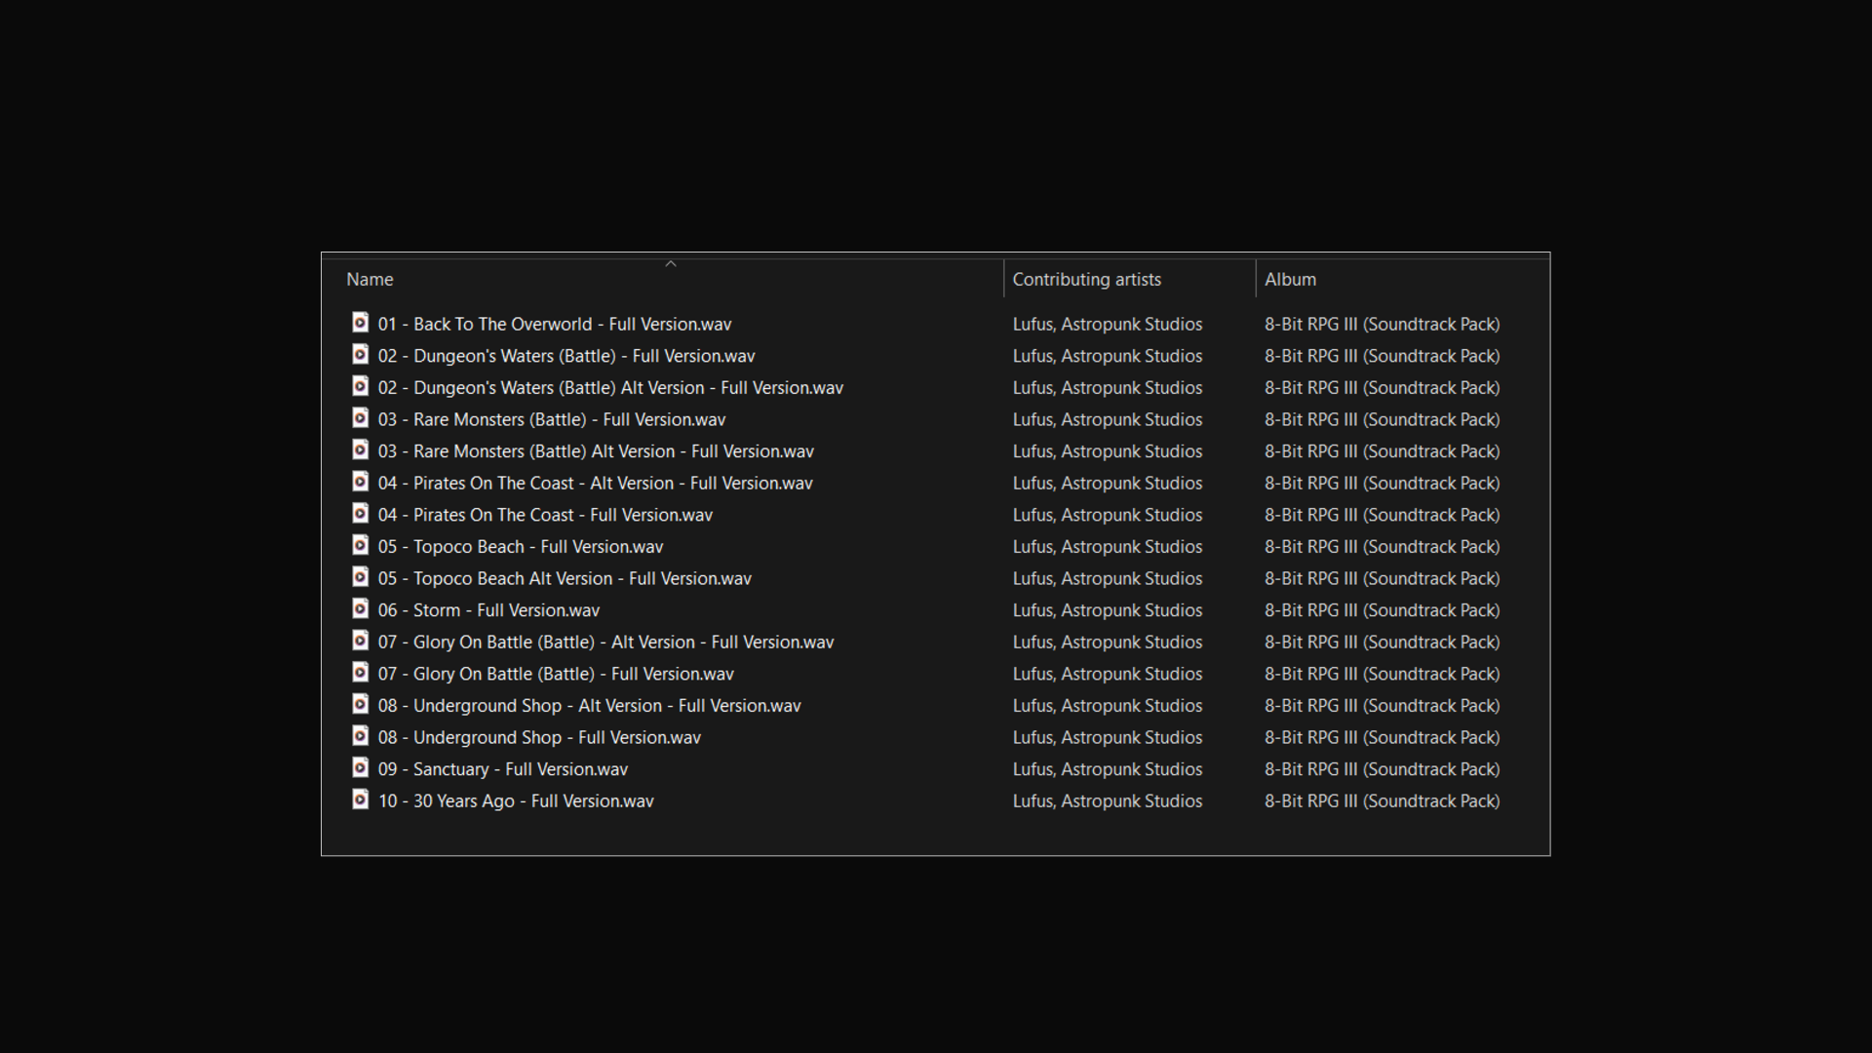The height and width of the screenshot is (1053, 1872).
Task: Click icon of 03 - Rare Monsters (Battle) - Full Version.wav
Action: (360, 418)
